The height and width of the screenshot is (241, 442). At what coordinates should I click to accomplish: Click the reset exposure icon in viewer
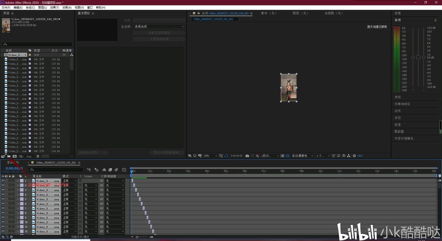pos(354,156)
